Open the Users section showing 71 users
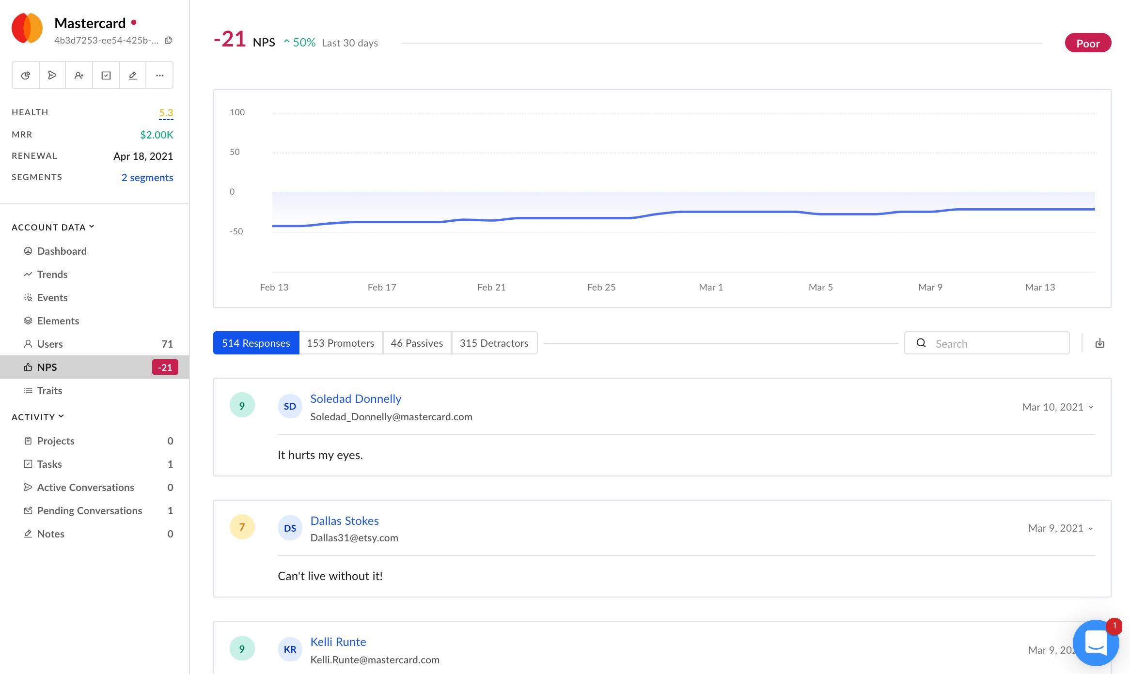This screenshot has width=1130, height=674. tap(50, 344)
